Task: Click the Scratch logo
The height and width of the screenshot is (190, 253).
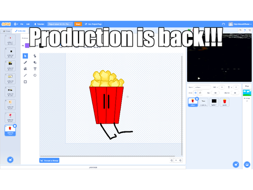Action: [6, 24]
